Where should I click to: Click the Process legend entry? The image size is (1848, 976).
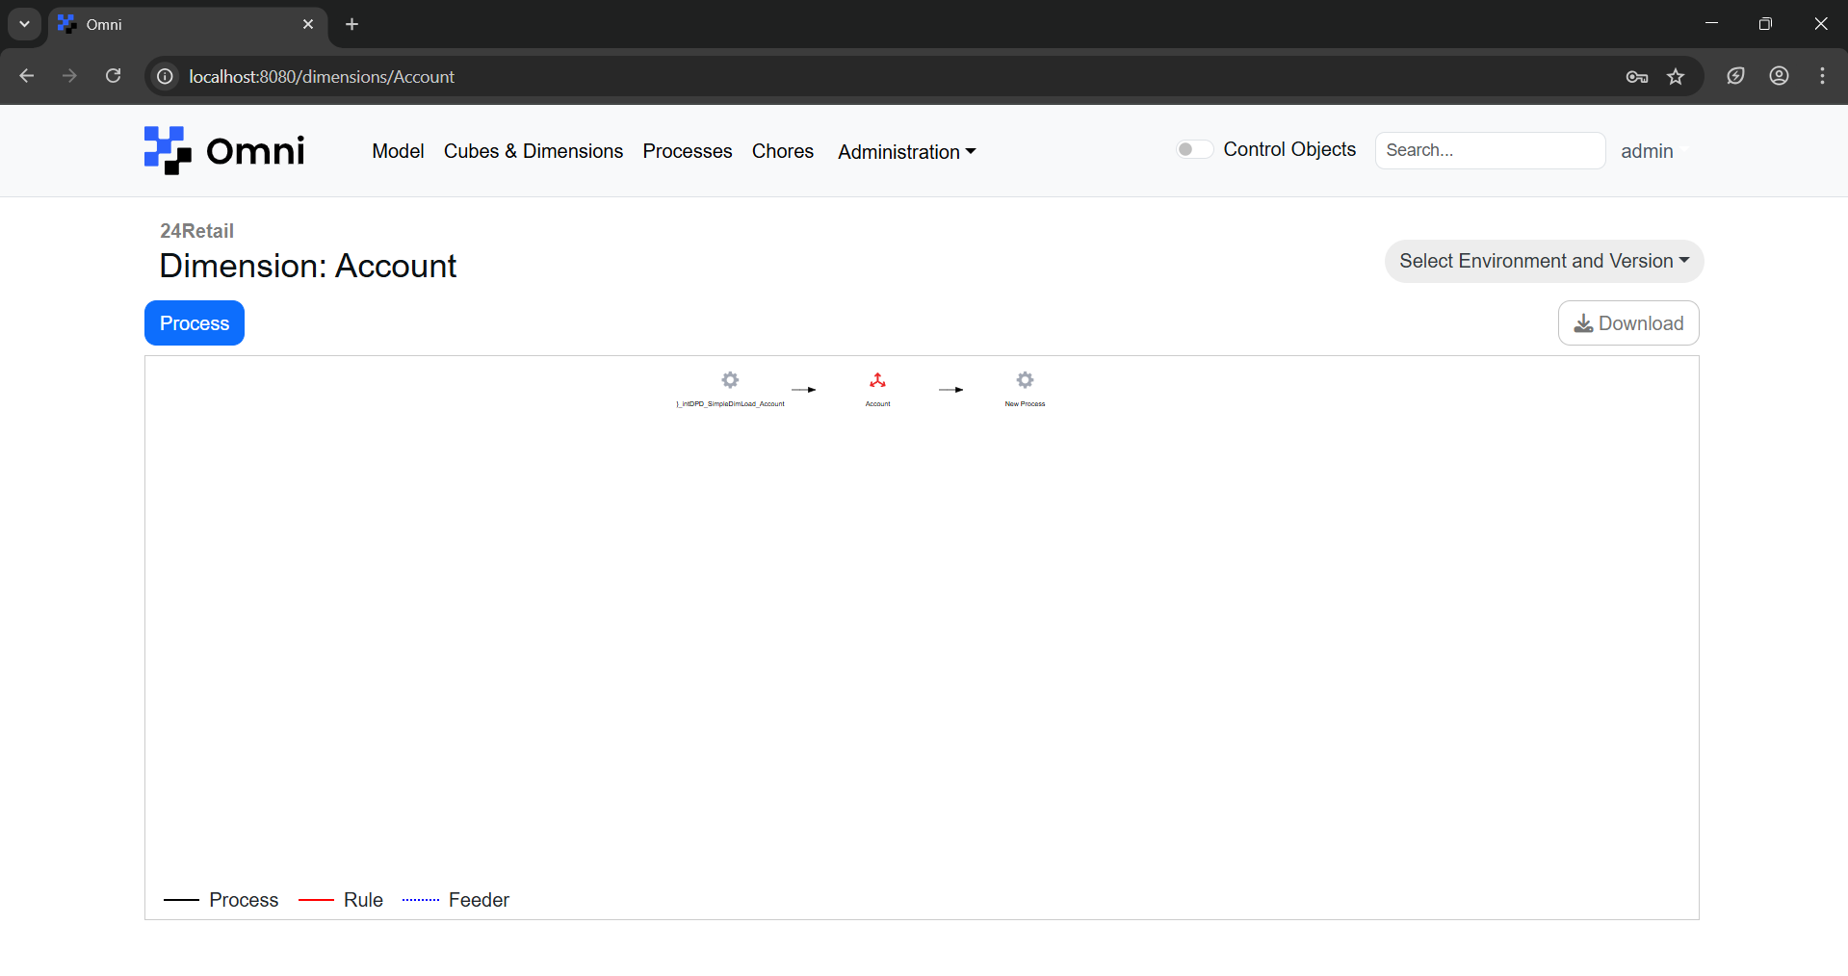[x=221, y=900]
